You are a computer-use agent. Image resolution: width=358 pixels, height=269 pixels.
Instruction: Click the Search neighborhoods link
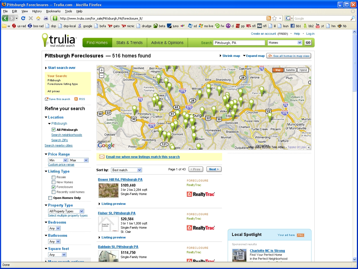tap(67, 135)
